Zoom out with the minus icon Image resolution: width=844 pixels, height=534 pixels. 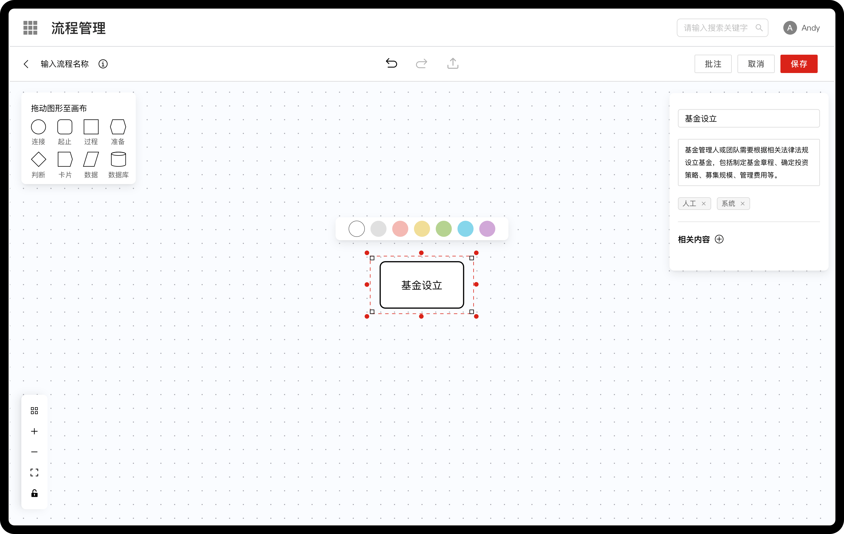34,452
